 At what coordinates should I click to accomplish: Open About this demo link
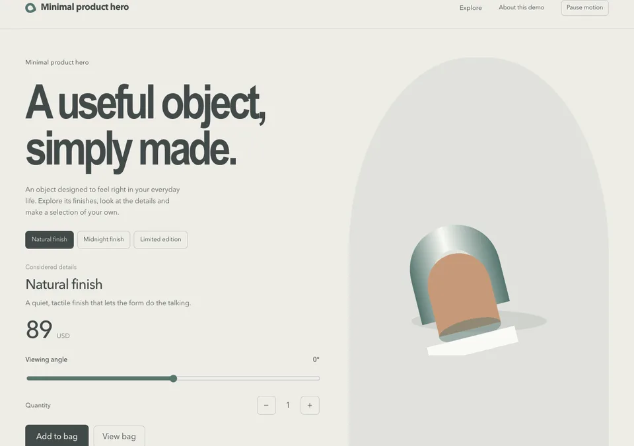[521, 7]
